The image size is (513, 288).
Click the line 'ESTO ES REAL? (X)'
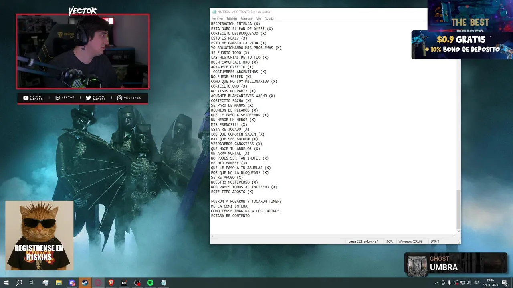point(229,38)
